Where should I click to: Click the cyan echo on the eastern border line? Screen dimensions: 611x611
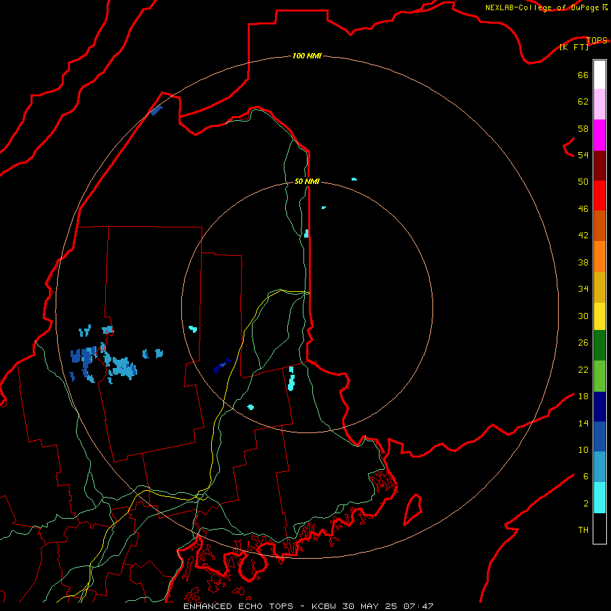[x=306, y=234]
